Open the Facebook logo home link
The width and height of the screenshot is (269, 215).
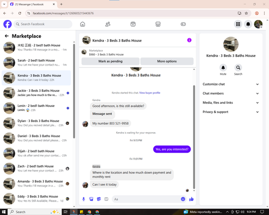click(x=8, y=24)
